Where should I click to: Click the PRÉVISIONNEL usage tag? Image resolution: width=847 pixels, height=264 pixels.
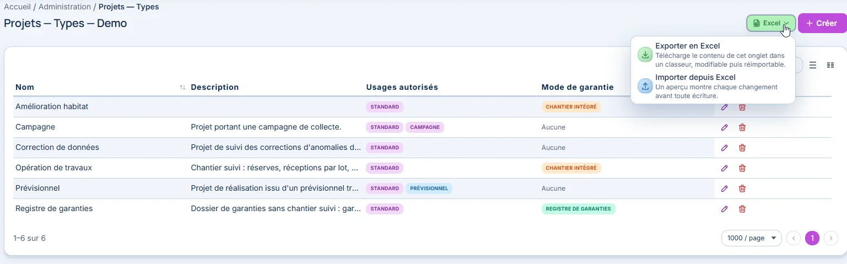pos(429,188)
